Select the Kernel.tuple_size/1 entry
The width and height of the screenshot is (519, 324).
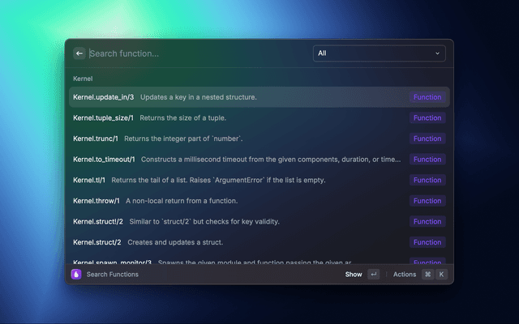click(x=235, y=118)
